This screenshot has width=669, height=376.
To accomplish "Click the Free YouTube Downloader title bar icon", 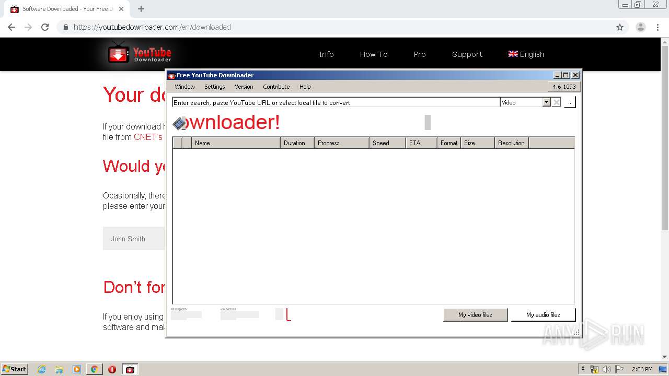I will tap(171, 75).
